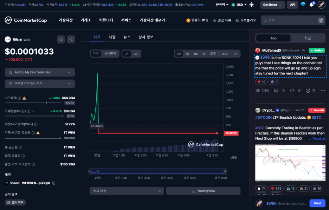Open the 비교 대상 dropdown
329x210 pixels.
(x=127, y=191)
